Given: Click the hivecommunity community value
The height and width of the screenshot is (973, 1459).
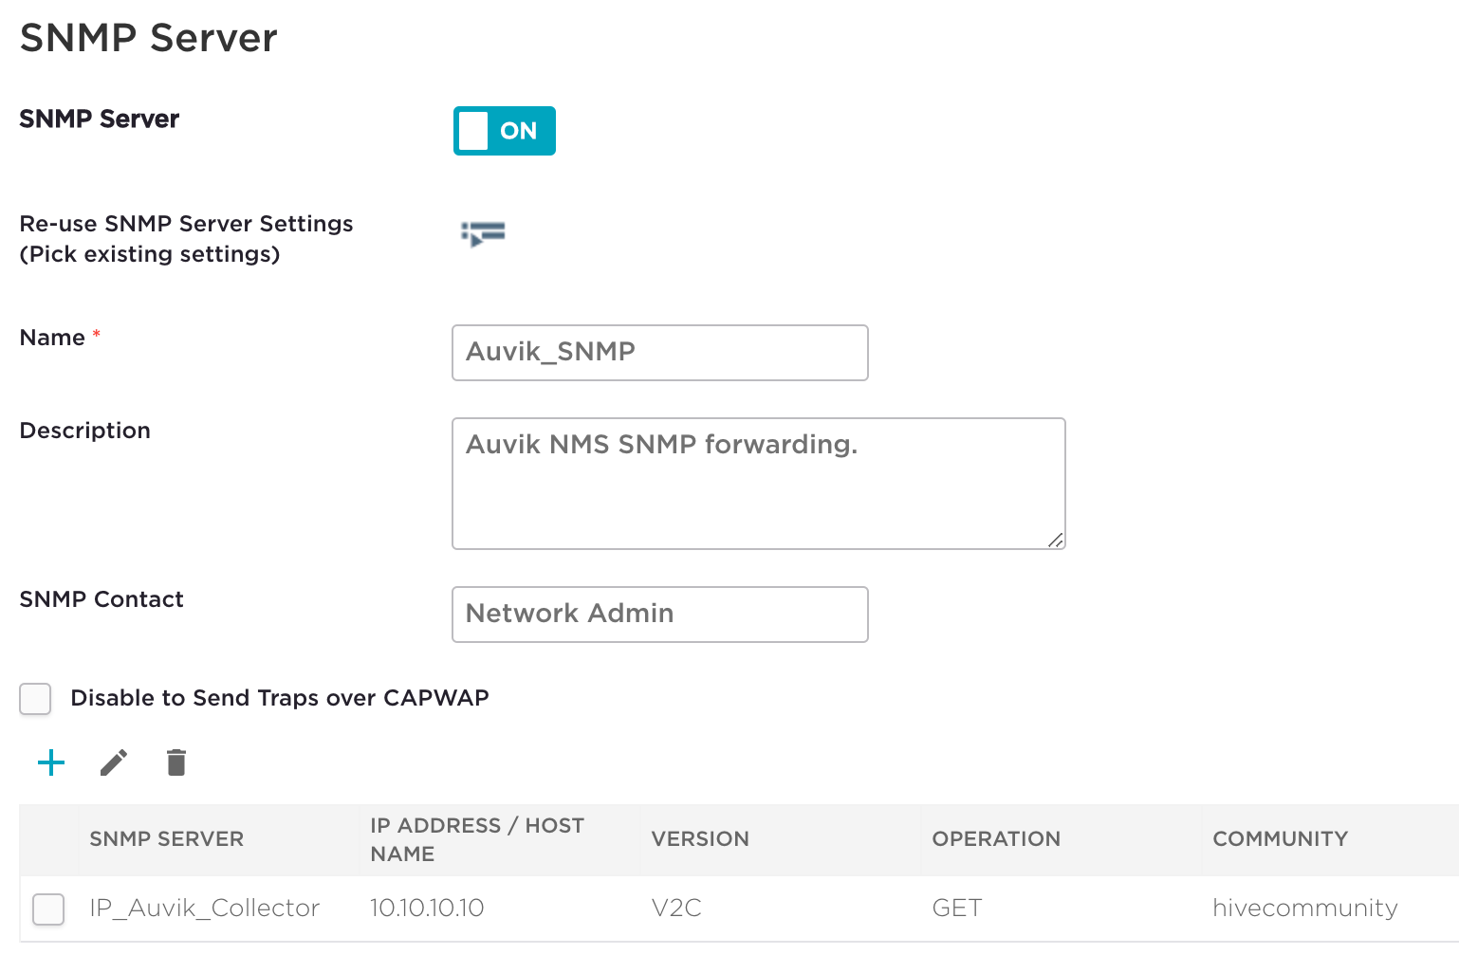Looking at the screenshot, I should pos(1304,908).
